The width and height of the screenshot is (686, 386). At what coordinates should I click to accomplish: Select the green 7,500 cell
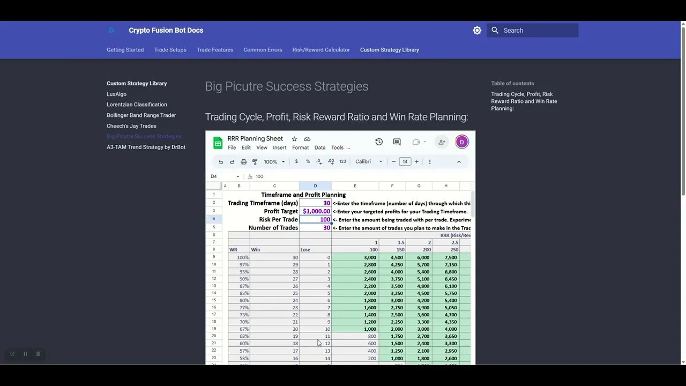445,257
